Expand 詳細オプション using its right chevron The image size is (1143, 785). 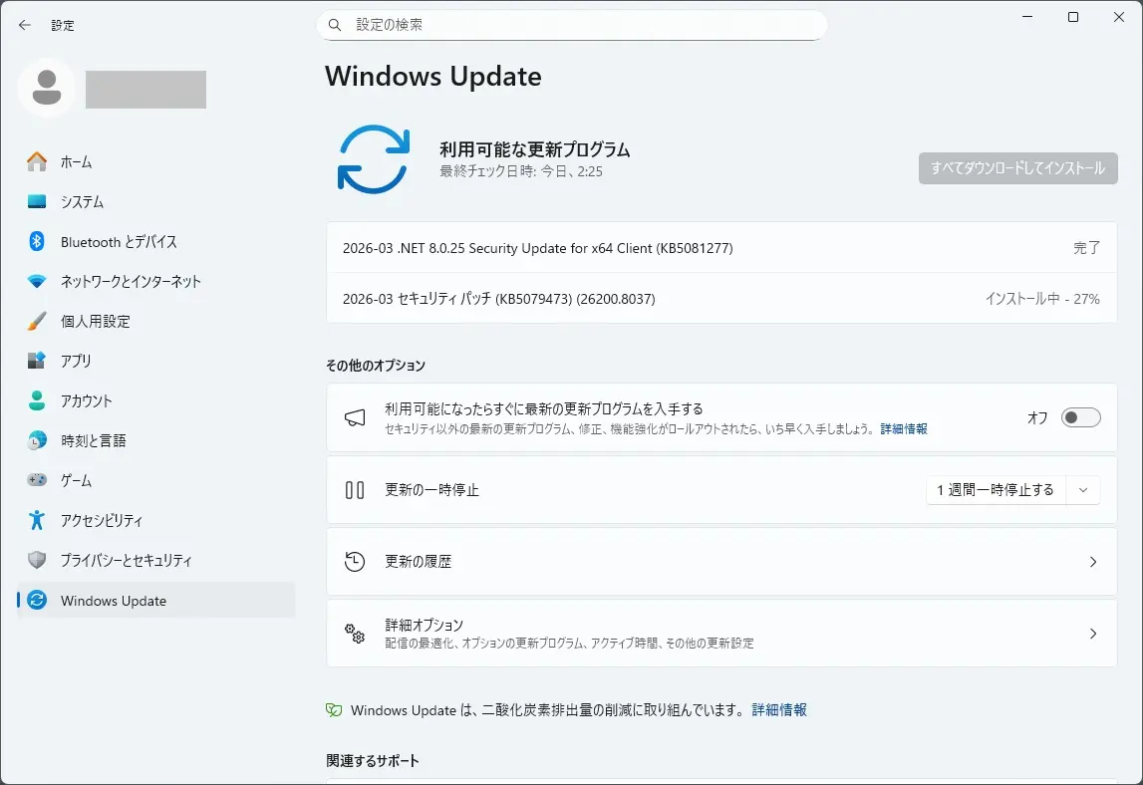[1092, 634]
